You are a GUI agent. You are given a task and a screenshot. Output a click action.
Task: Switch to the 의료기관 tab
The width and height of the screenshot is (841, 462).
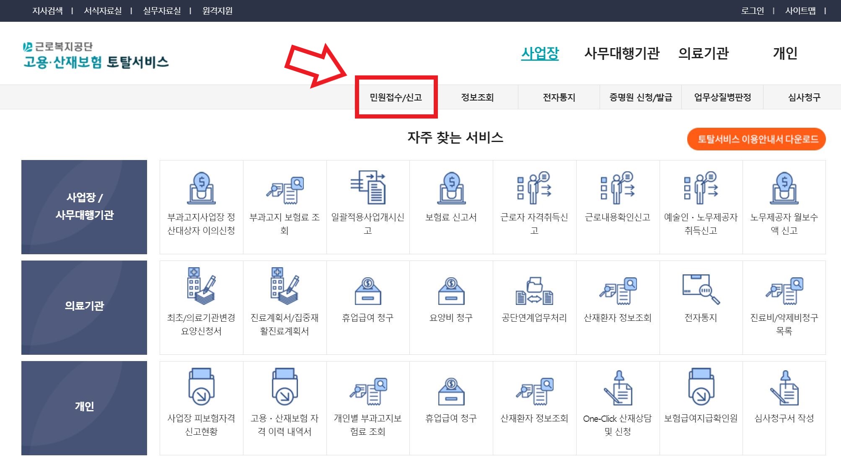(704, 54)
